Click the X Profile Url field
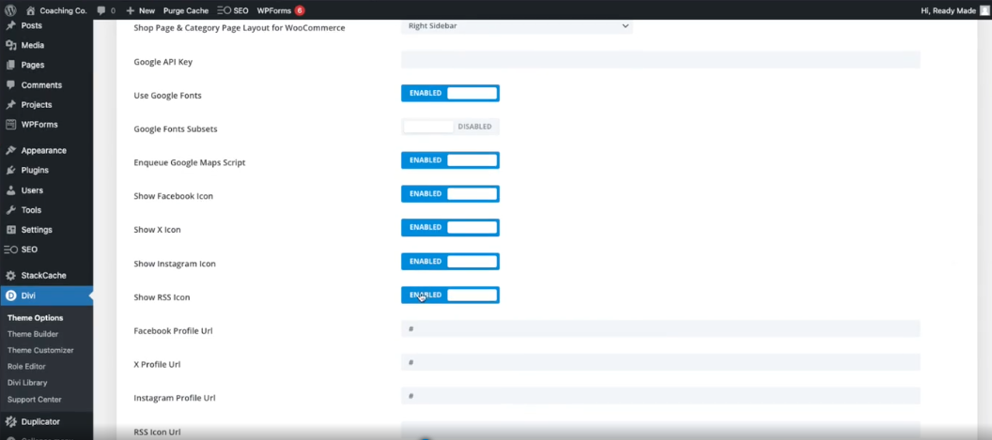 (660, 362)
